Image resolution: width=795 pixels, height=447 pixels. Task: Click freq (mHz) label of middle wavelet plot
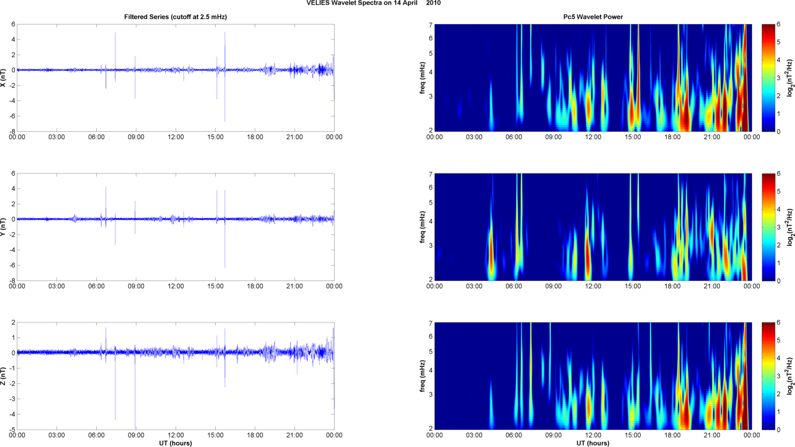[x=422, y=227]
